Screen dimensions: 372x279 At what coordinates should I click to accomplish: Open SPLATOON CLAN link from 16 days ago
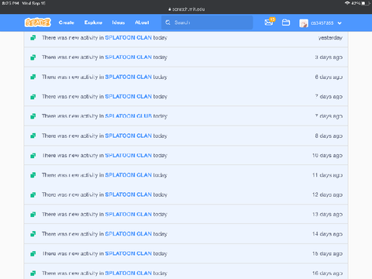click(129, 273)
